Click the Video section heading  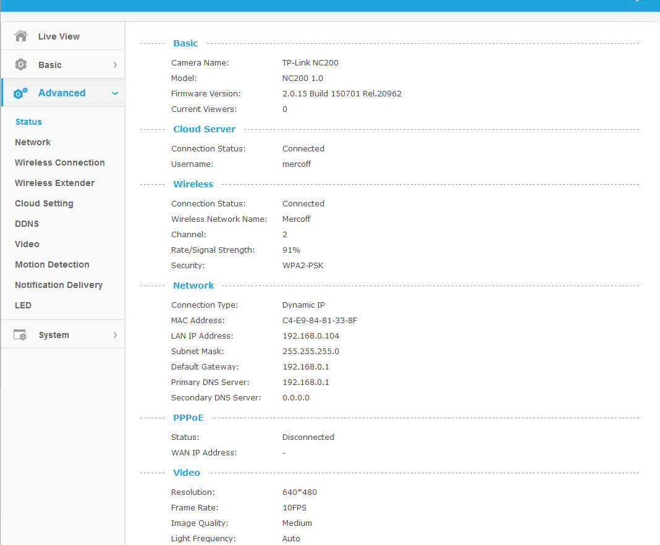tap(187, 473)
